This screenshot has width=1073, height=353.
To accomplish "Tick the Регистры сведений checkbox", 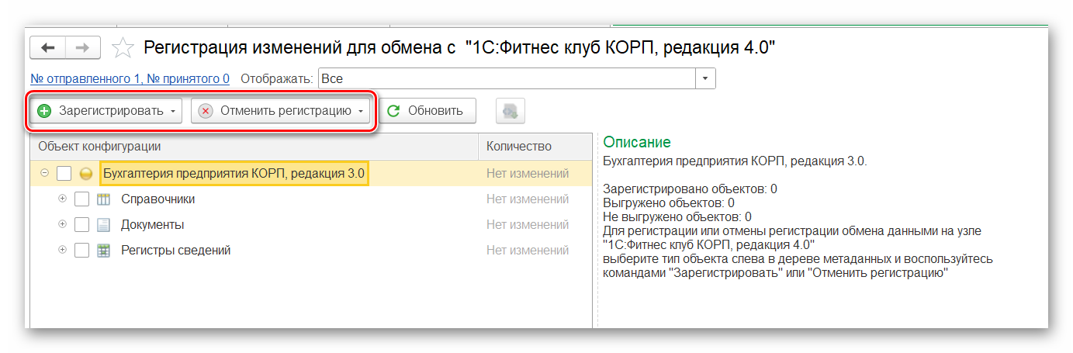I will point(81,251).
